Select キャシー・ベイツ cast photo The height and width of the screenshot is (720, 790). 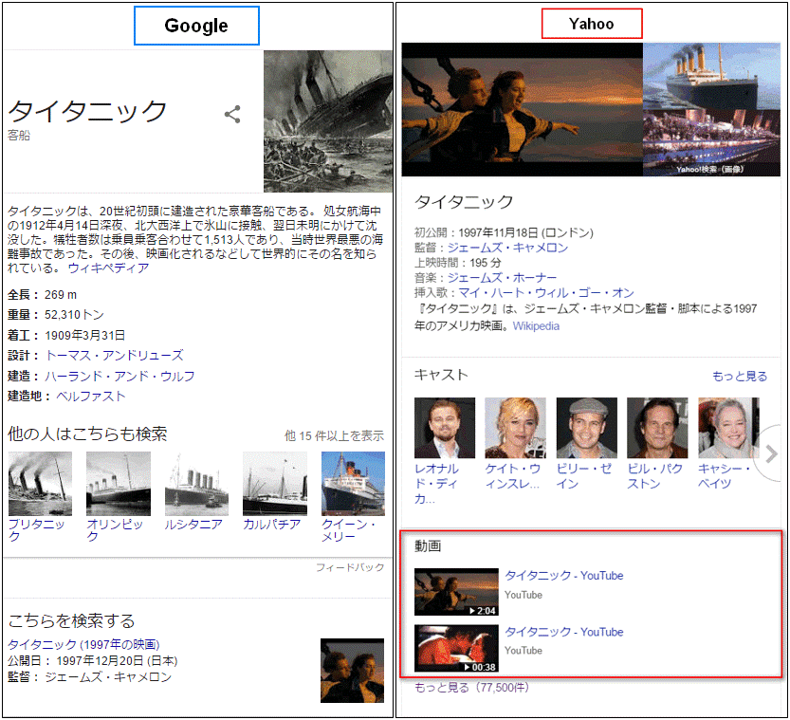(x=728, y=428)
